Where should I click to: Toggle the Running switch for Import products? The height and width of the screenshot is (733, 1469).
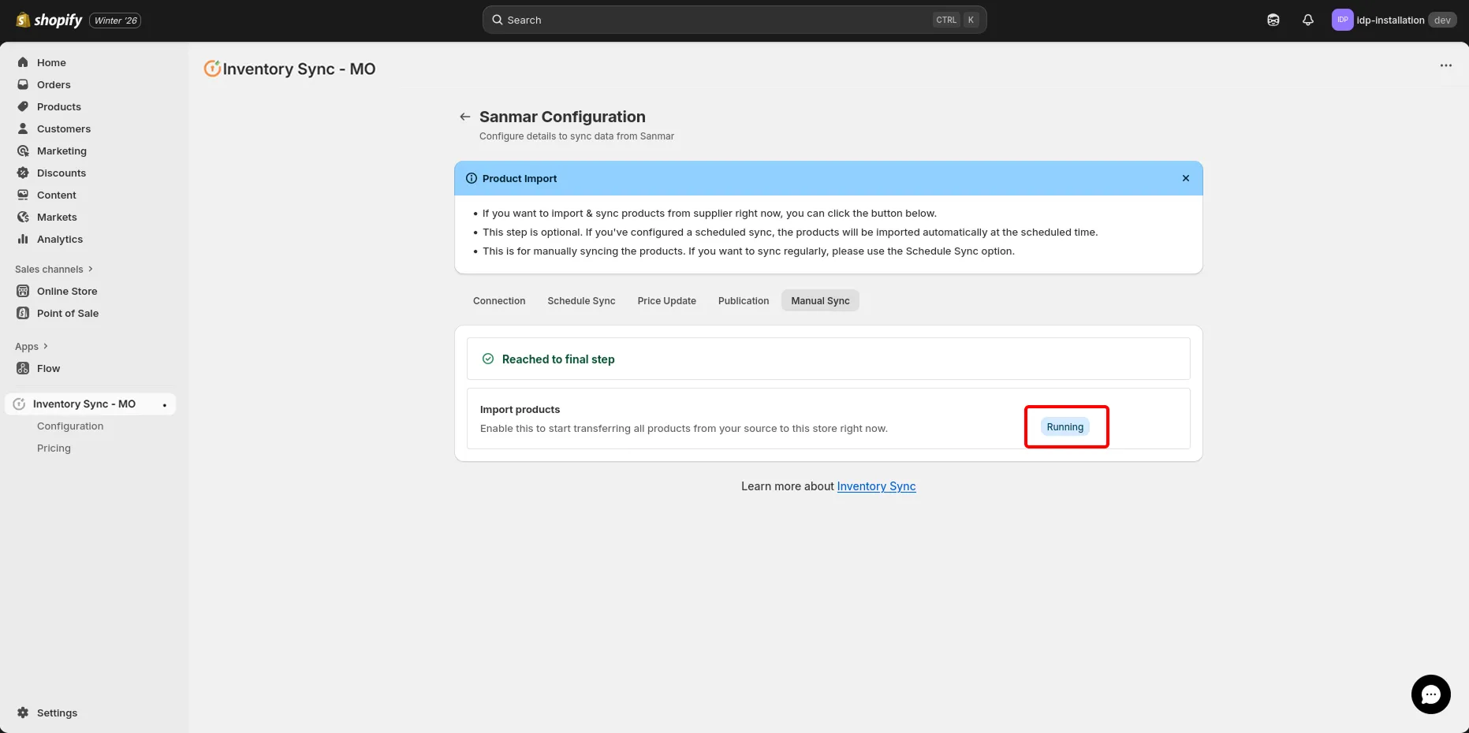1064,426
